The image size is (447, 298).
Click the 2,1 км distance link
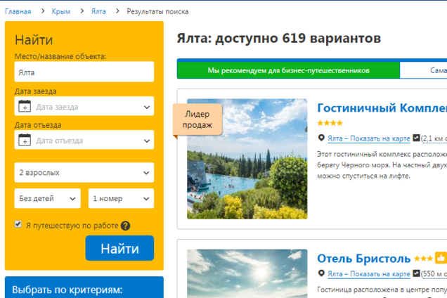point(434,138)
